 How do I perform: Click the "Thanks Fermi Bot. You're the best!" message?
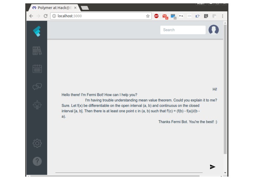coord(188,122)
